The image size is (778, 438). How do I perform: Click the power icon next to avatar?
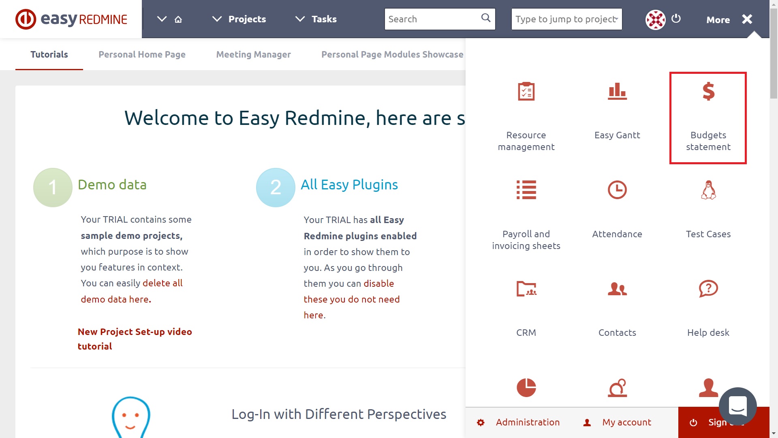click(676, 18)
